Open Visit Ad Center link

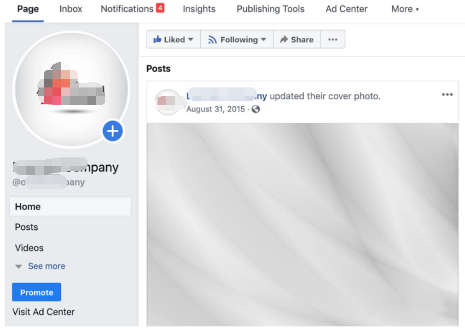(x=43, y=312)
